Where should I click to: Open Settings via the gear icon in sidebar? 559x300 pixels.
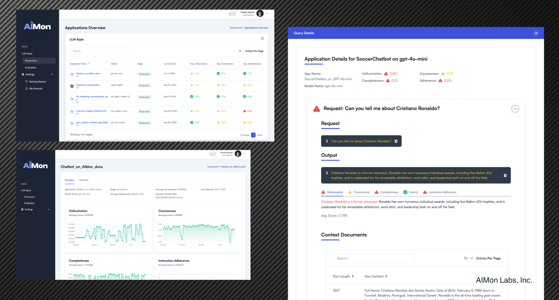pos(23,74)
